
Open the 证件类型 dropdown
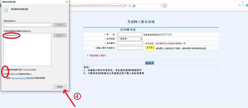[x=130, y=39]
